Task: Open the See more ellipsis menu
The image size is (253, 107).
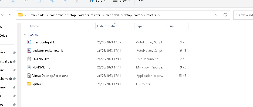Action: [141, 1]
